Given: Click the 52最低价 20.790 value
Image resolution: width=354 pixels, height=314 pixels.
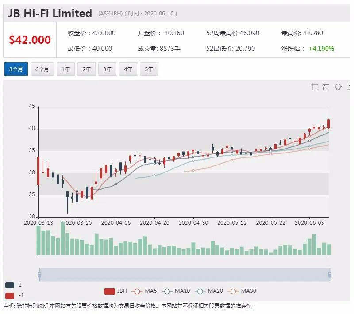Looking at the screenshot, I should [x=231, y=49].
